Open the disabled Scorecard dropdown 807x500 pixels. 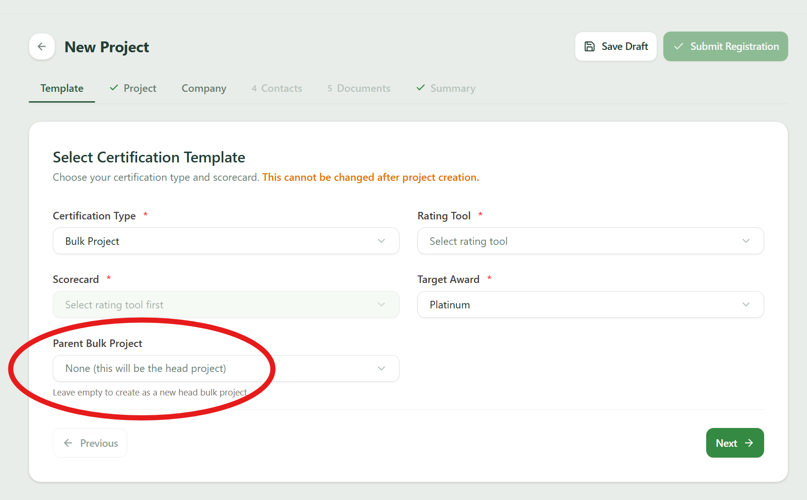(226, 305)
